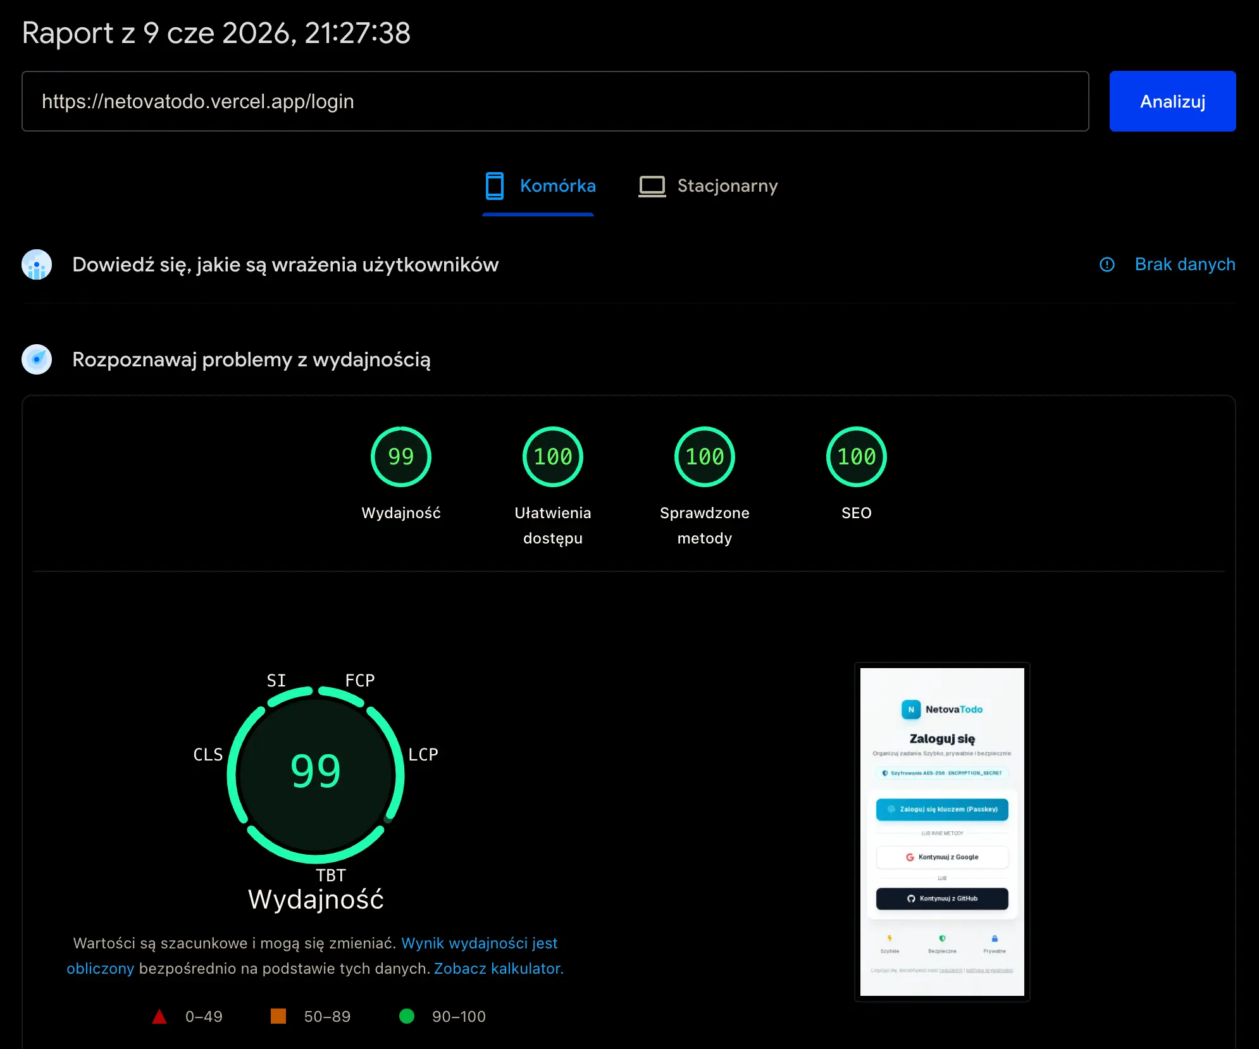
Task: Switch to the Komórka tab
Action: 538,186
